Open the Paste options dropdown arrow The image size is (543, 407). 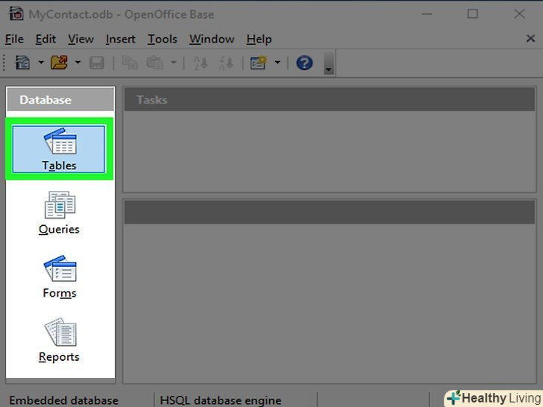point(174,63)
